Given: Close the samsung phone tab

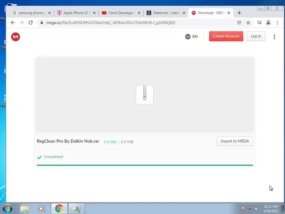Looking at the screenshot, I should tap(50, 13).
